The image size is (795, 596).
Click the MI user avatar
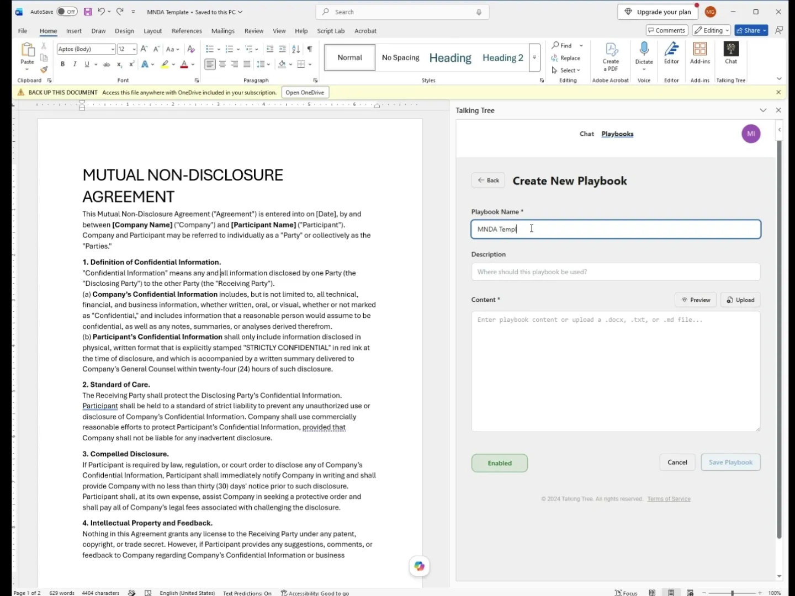[x=751, y=134]
